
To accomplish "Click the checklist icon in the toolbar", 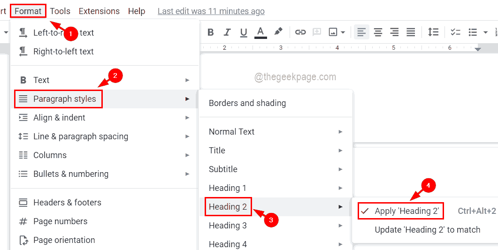I will click(455, 32).
